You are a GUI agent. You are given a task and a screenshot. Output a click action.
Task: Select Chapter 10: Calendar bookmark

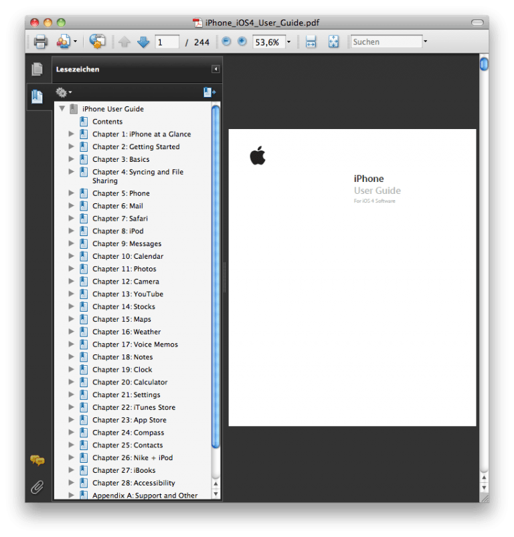click(x=128, y=256)
